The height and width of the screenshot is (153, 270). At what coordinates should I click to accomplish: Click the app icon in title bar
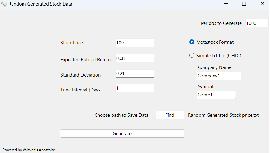pos(4,4)
